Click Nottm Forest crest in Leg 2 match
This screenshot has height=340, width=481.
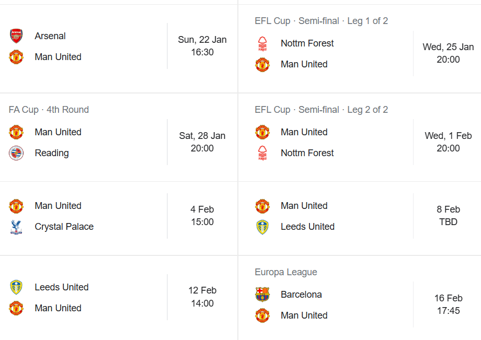click(262, 153)
